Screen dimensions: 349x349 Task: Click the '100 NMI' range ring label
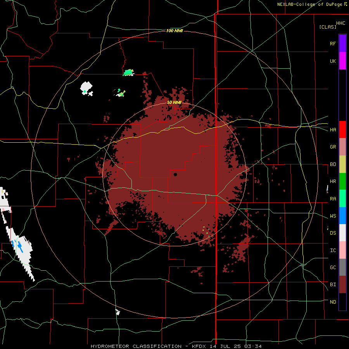(x=174, y=31)
